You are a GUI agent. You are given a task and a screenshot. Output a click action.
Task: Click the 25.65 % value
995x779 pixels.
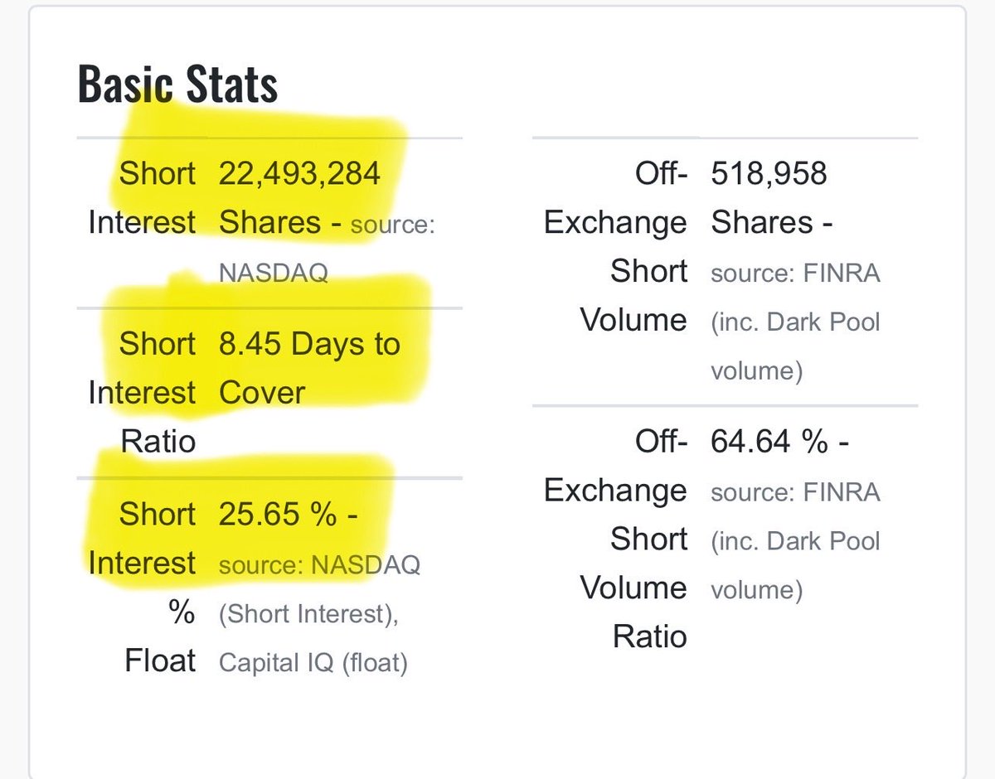(x=288, y=515)
